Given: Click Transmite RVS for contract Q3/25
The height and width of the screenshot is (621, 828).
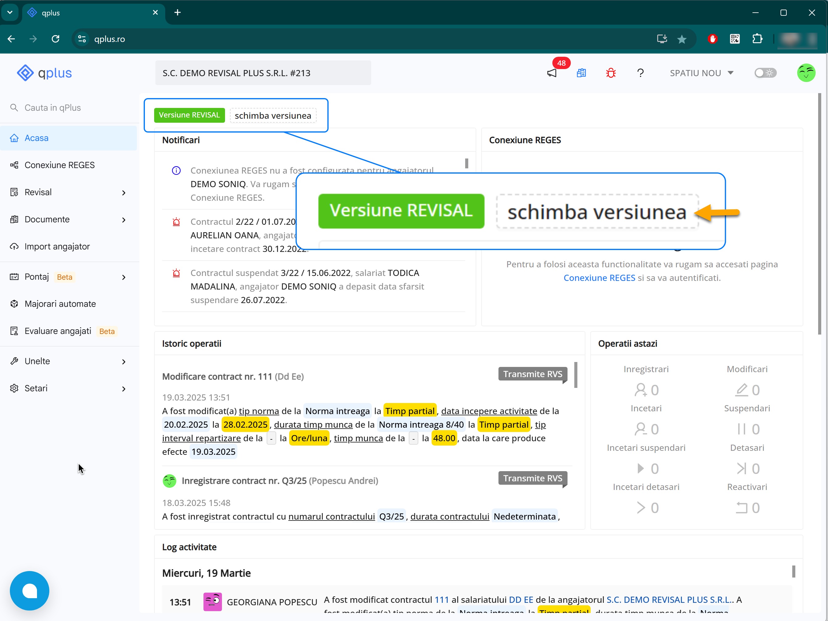Looking at the screenshot, I should pyautogui.click(x=533, y=478).
